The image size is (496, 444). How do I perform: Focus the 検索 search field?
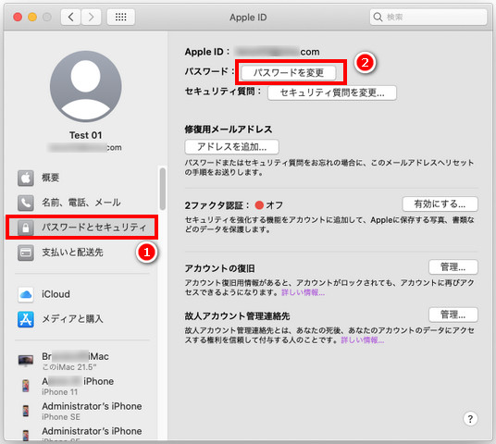coord(428,17)
